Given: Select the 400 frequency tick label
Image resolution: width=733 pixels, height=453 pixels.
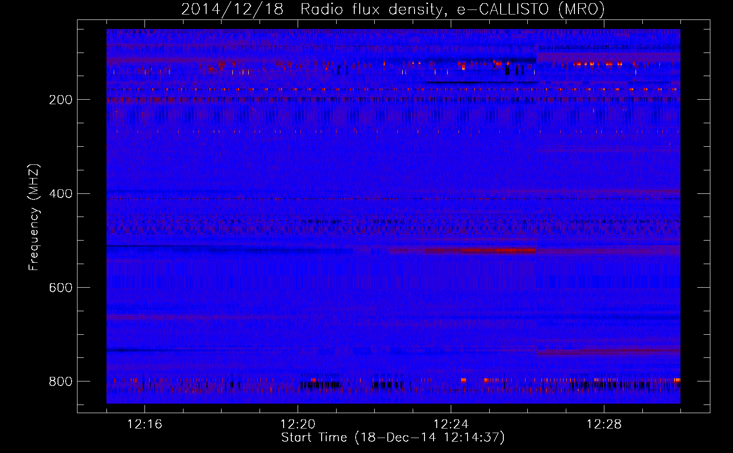Looking at the screenshot, I should click(60, 194).
